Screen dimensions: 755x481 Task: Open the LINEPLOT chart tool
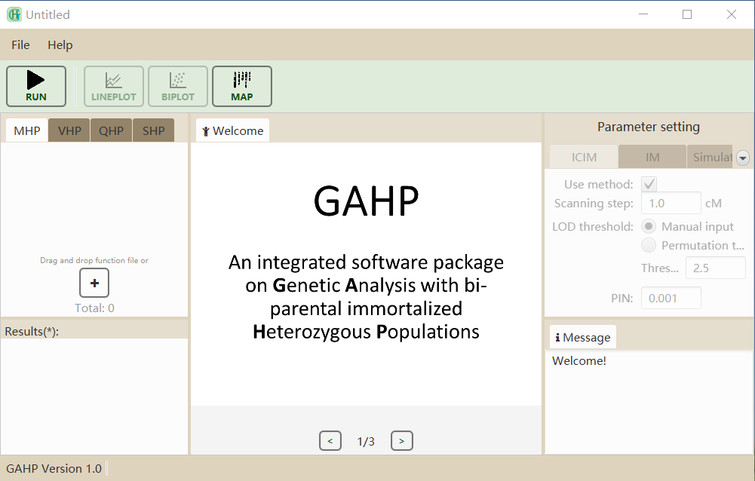pos(114,86)
